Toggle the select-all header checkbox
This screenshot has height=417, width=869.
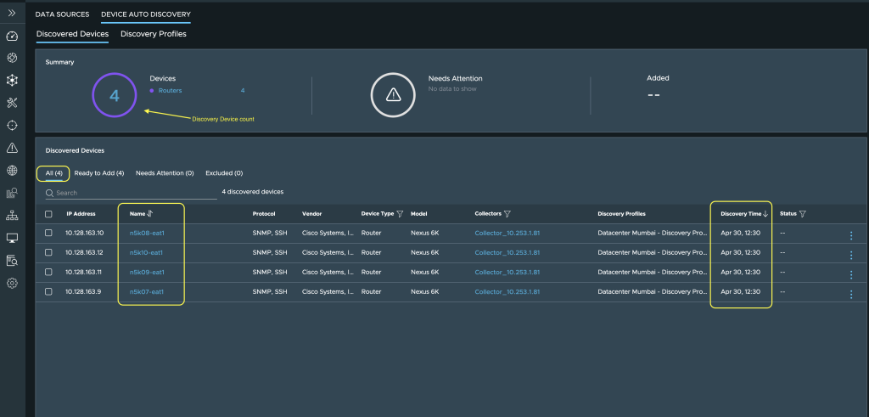click(x=48, y=214)
